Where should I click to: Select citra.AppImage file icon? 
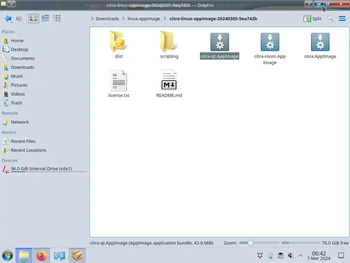320,42
